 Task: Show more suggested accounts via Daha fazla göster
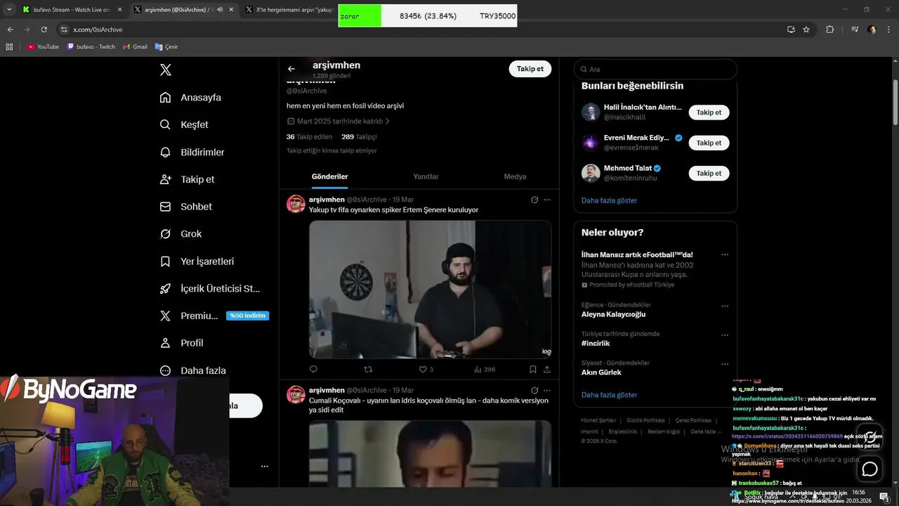tap(609, 200)
